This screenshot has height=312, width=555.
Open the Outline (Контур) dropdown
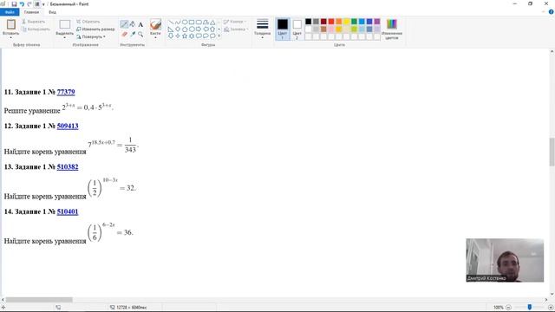234,22
